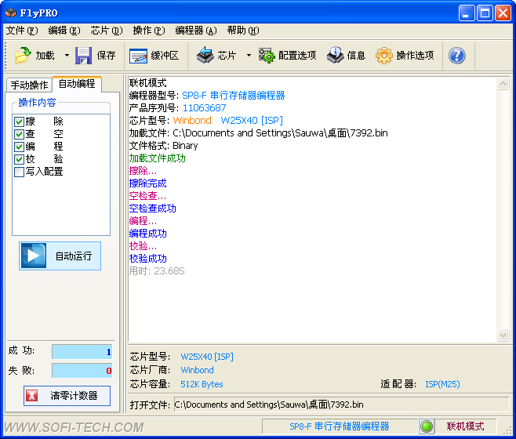
Task: Click the 保存 (Save) floppy disk icon
Action: [84, 56]
